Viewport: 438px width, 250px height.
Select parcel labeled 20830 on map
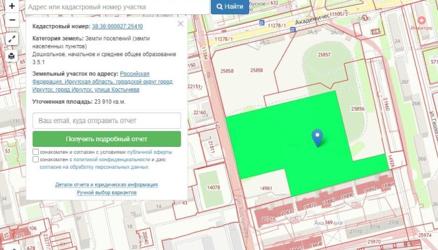click(x=287, y=212)
